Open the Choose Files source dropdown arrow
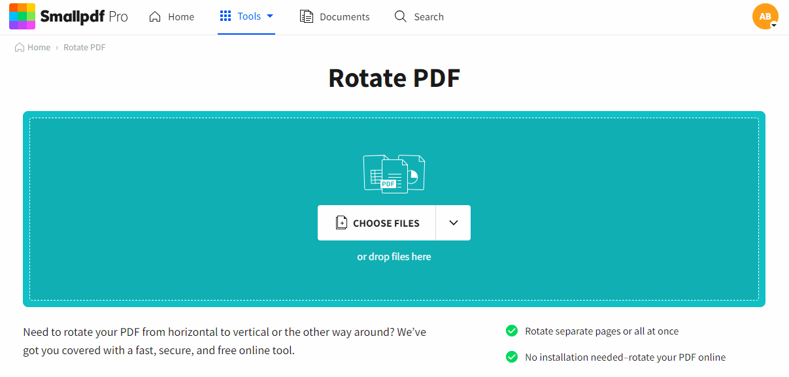The image size is (789, 377). 453,222
